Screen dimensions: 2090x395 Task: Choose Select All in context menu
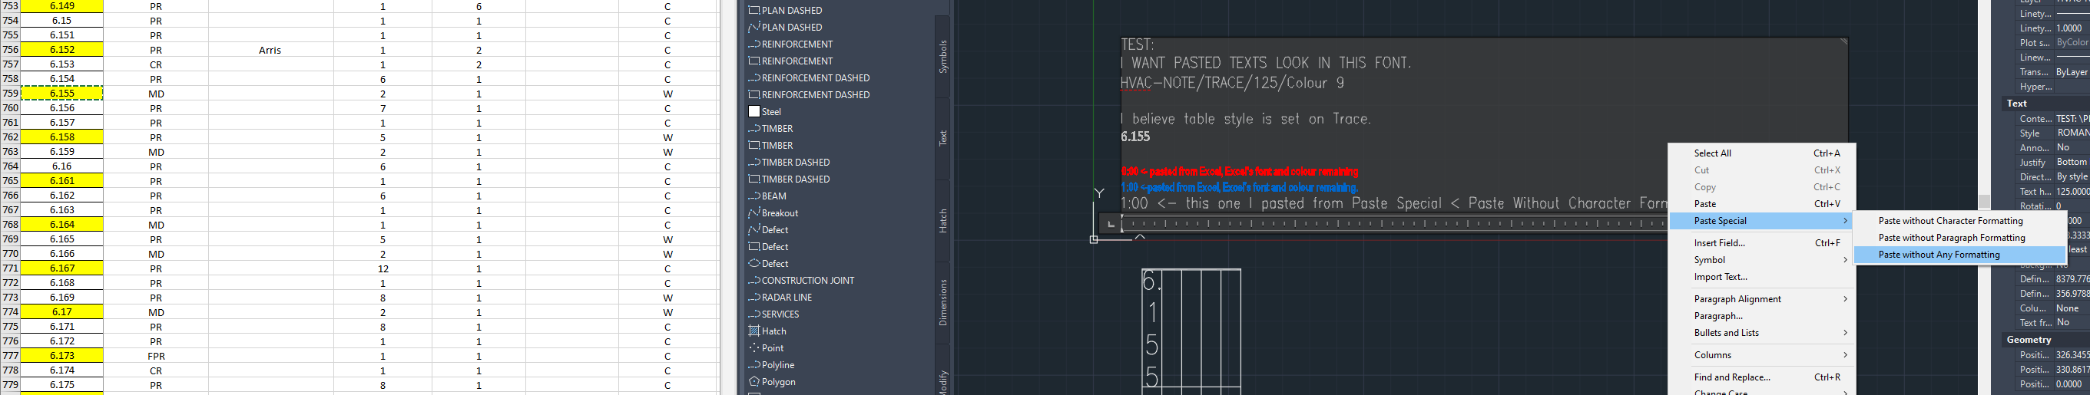[x=1761, y=153]
